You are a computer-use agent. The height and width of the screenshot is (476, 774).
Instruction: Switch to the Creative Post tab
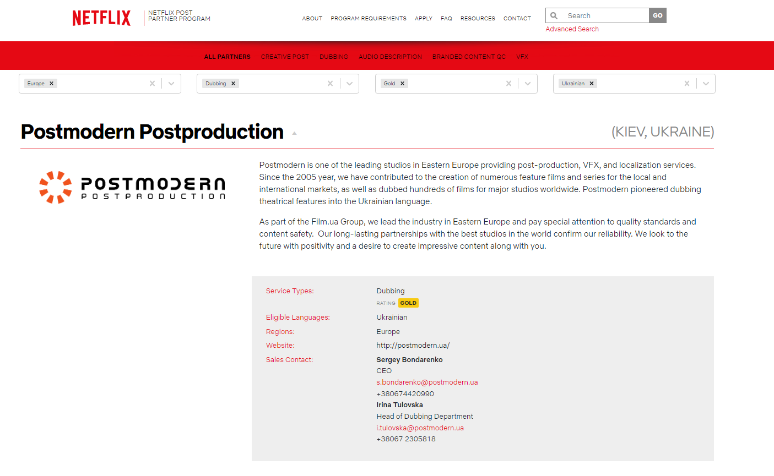[x=285, y=57]
